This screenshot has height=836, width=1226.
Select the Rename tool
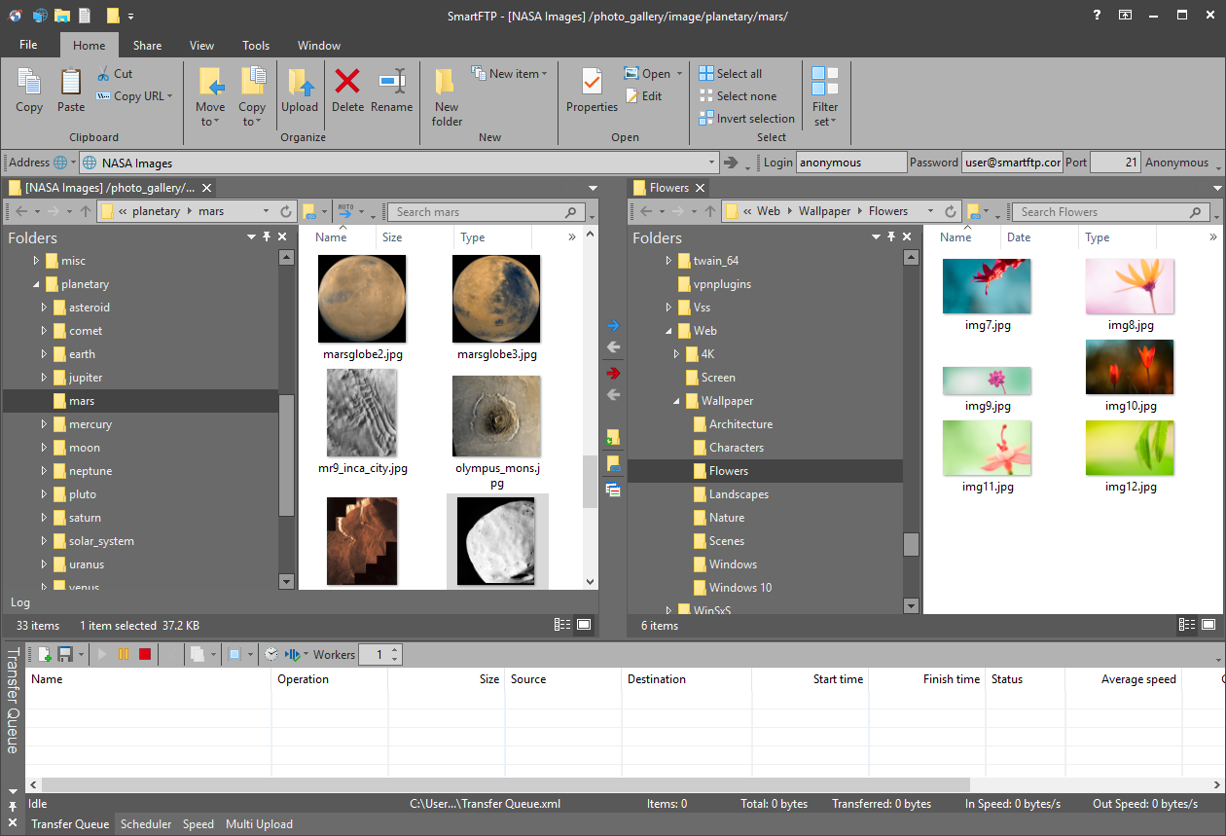(392, 92)
